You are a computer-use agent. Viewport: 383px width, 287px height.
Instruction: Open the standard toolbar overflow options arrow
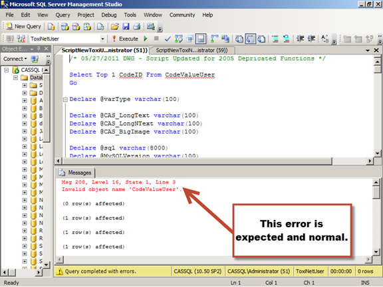[160, 29]
